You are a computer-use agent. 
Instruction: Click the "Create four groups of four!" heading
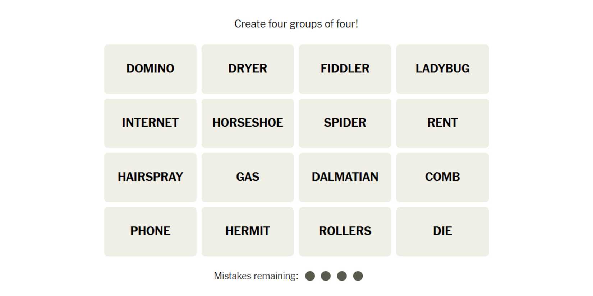296,24
